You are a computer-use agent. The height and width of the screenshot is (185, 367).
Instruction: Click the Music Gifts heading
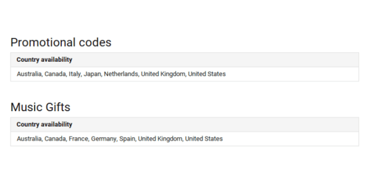click(40, 107)
